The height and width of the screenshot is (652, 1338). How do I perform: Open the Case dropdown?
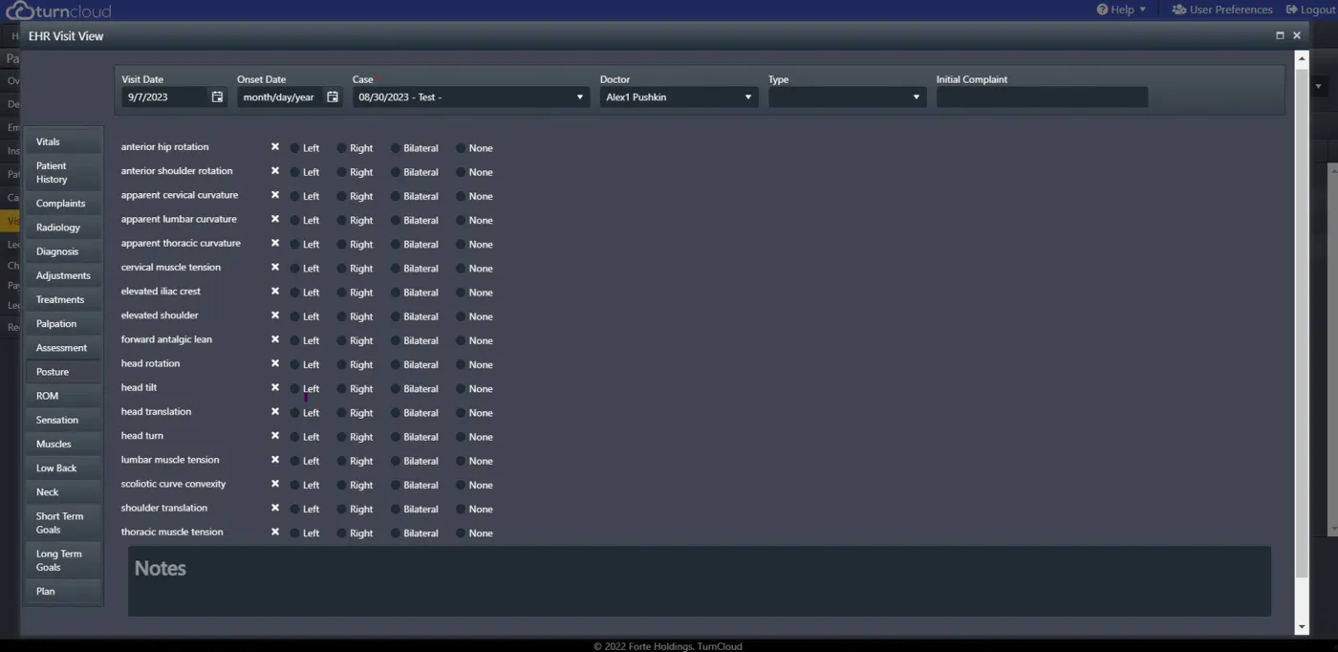[471, 98]
